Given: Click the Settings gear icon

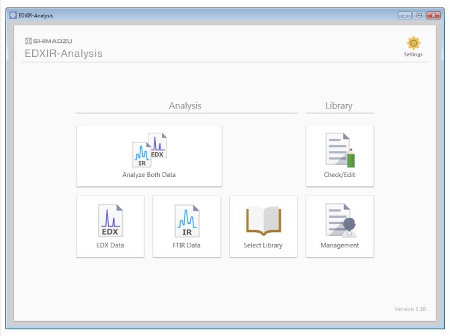Looking at the screenshot, I should coord(413,43).
